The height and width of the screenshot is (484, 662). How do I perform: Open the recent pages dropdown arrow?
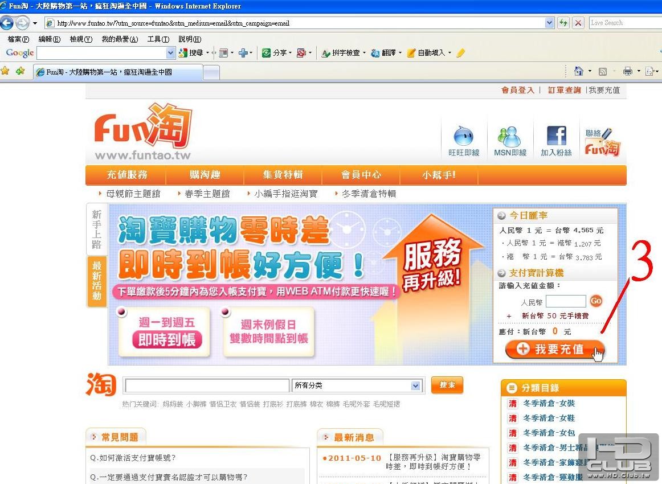pyautogui.click(x=35, y=23)
